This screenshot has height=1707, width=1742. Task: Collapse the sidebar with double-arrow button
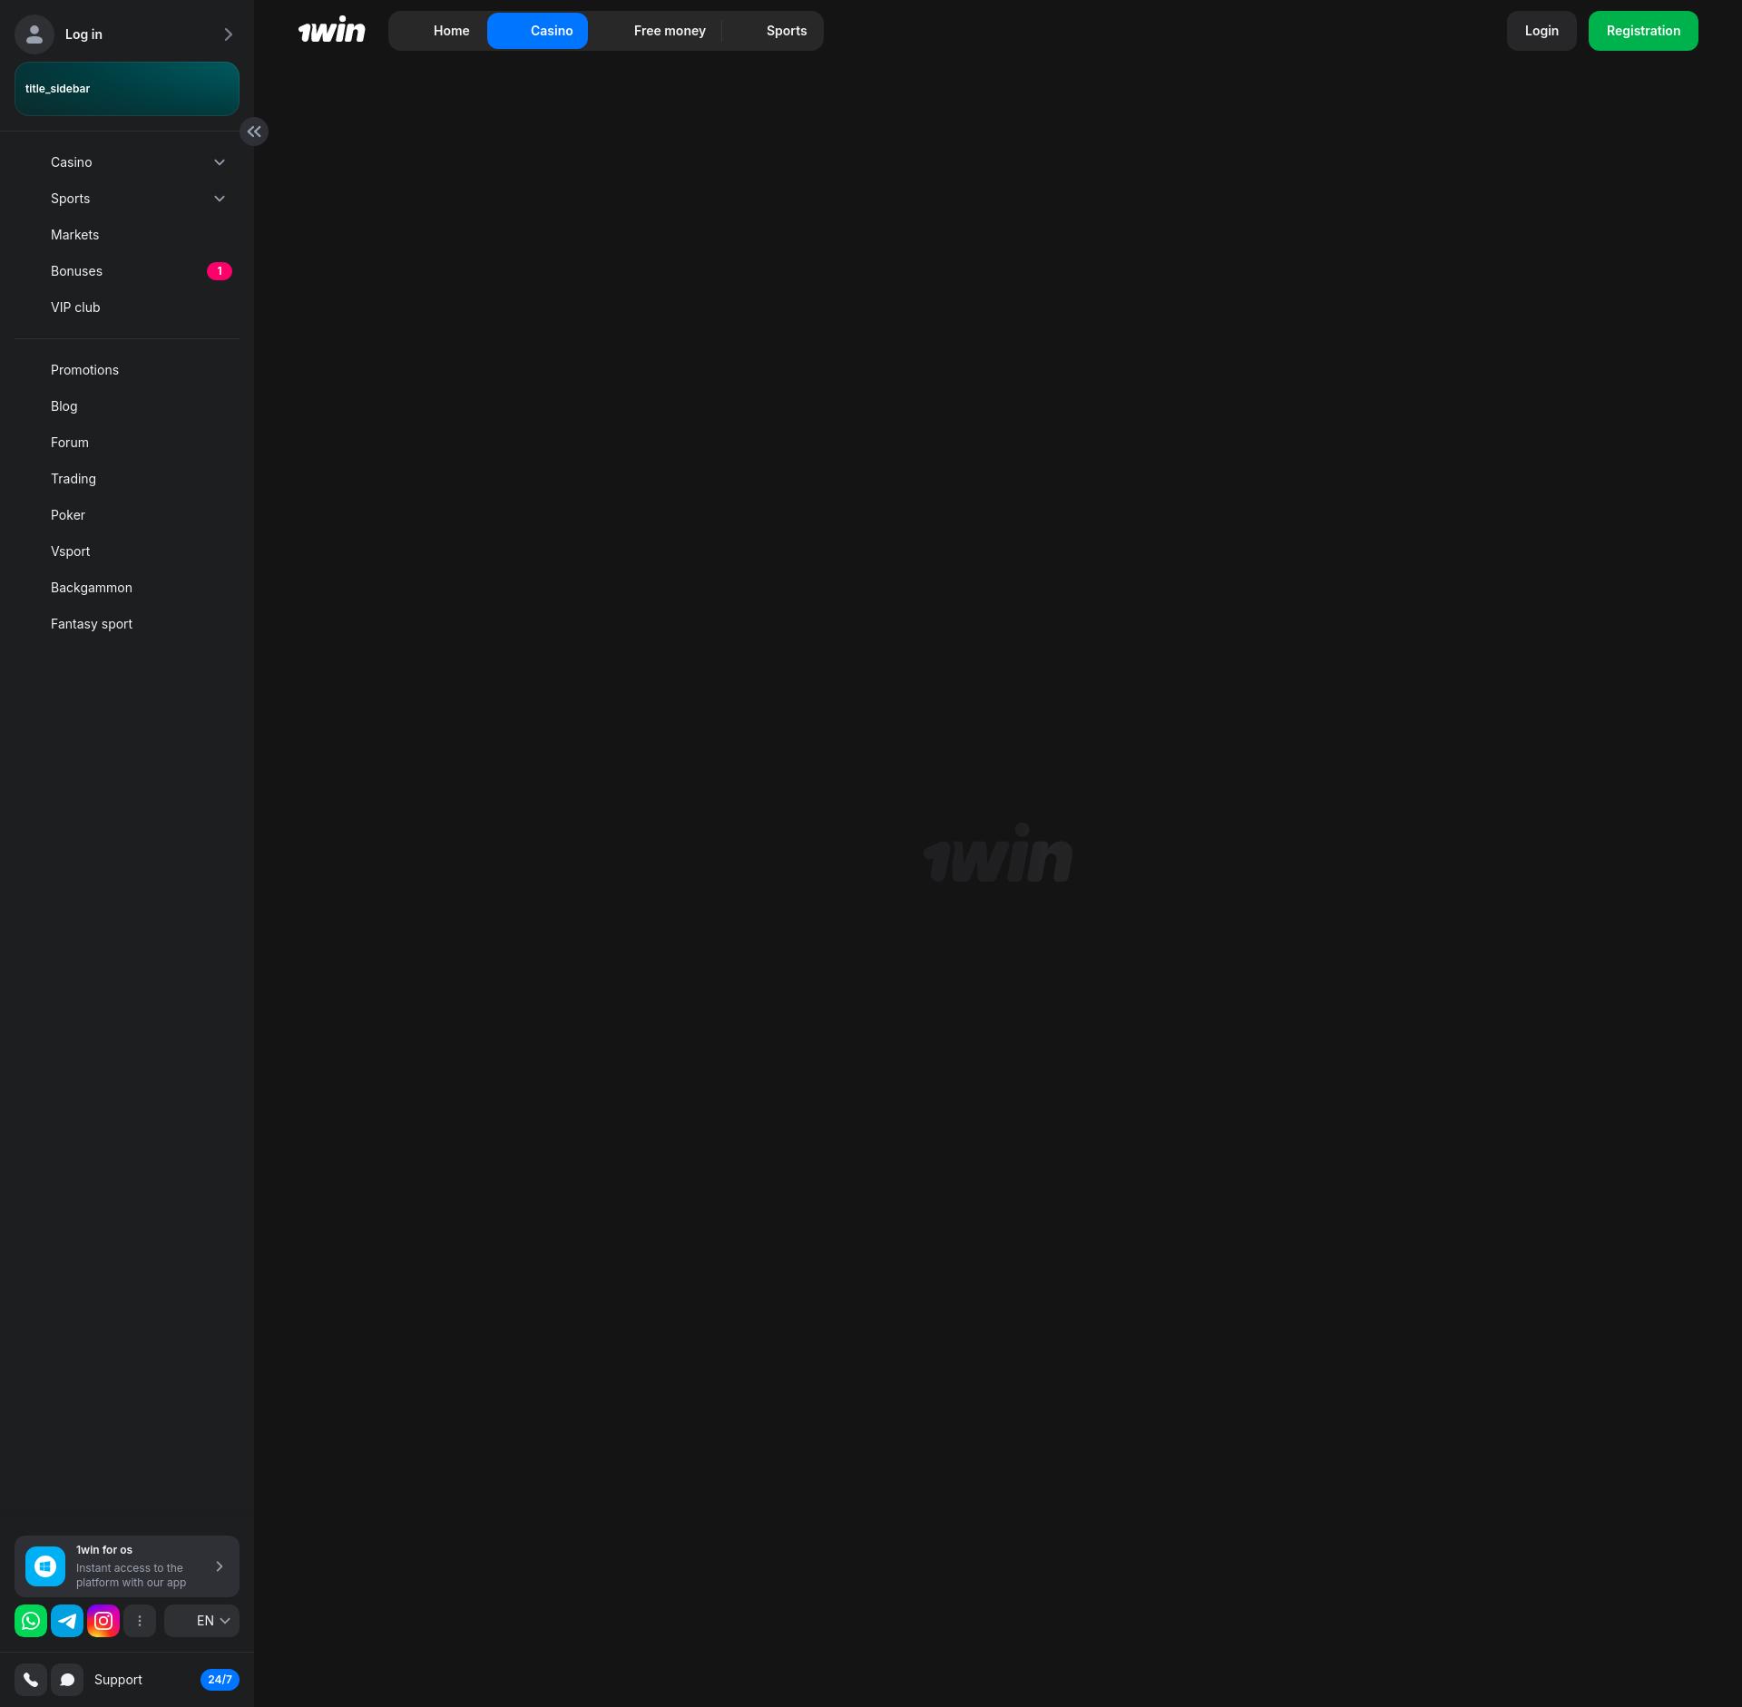point(254,132)
